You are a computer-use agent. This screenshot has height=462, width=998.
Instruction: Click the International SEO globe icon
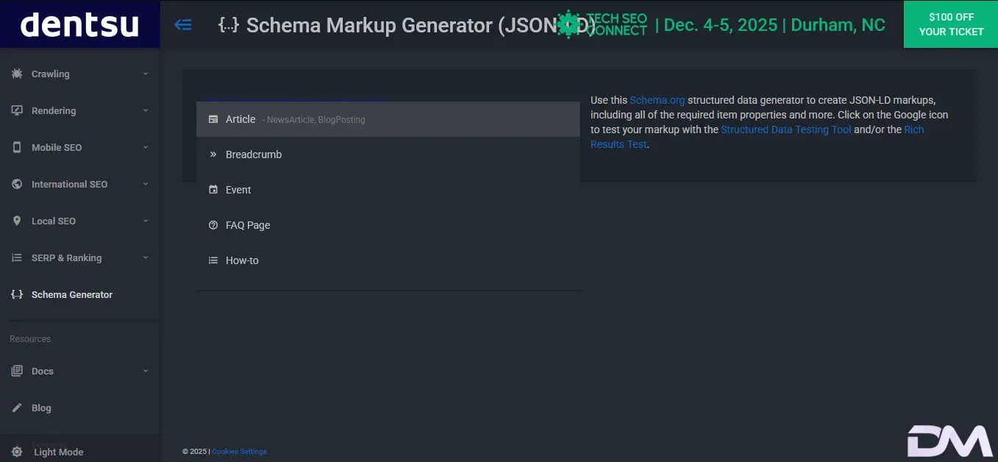[17, 184]
